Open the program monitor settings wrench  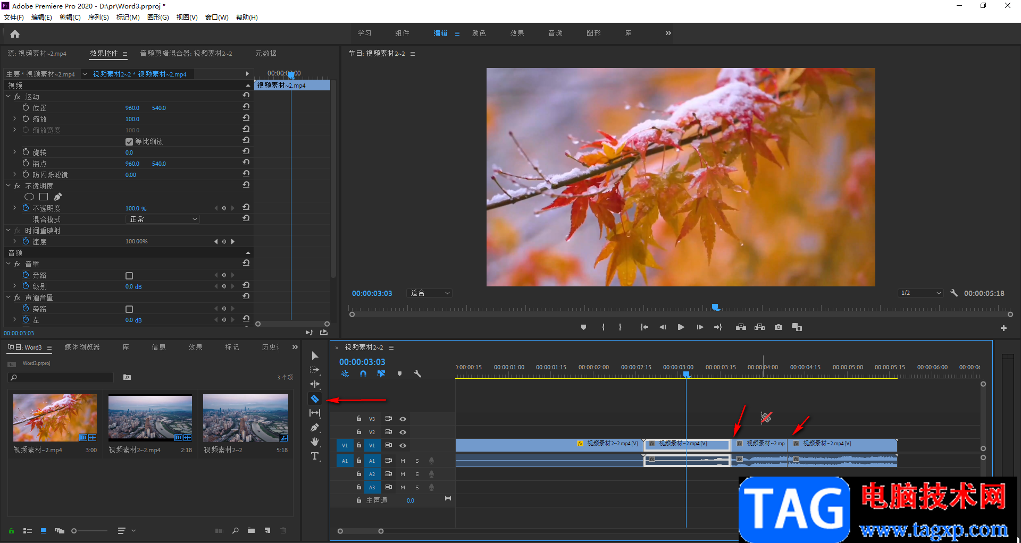pos(954,293)
